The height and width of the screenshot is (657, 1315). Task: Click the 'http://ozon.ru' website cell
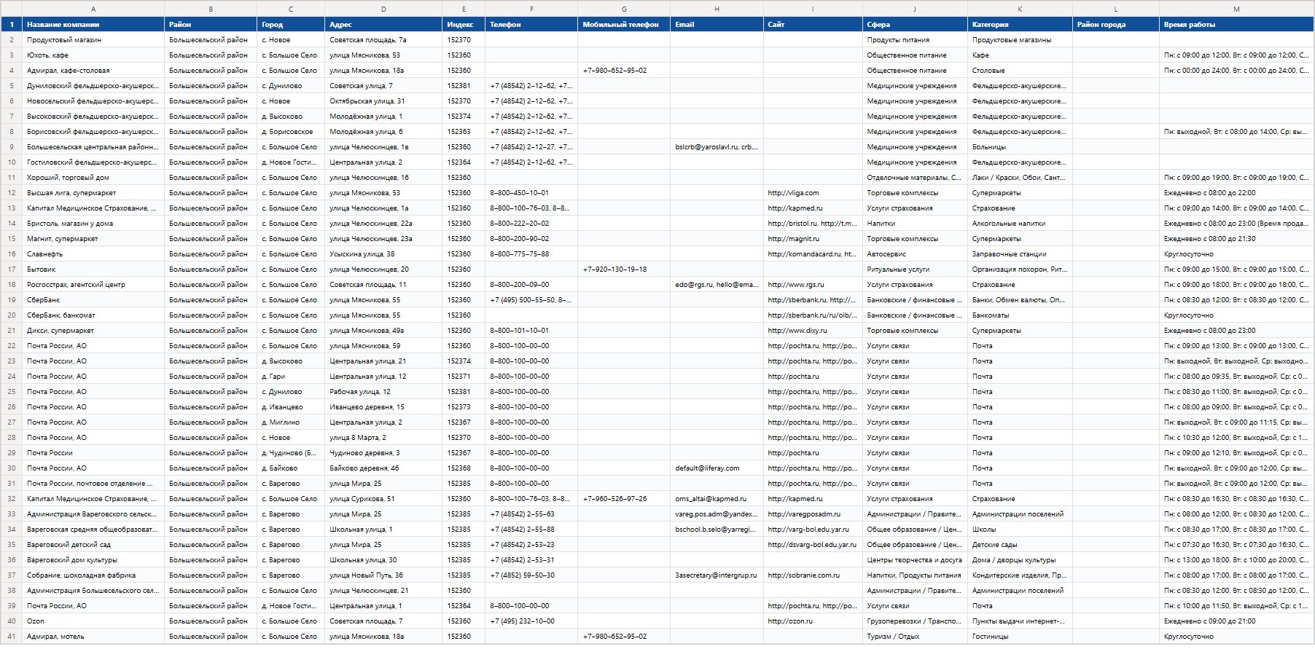(x=813, y=621)
